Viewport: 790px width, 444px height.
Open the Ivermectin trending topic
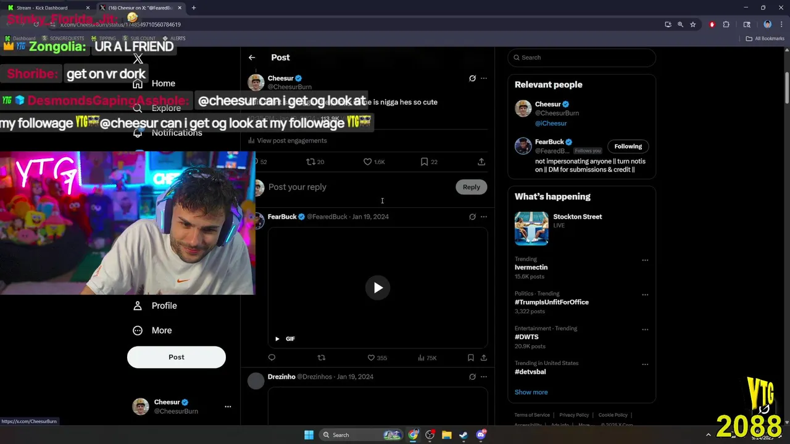coord(531,268)
